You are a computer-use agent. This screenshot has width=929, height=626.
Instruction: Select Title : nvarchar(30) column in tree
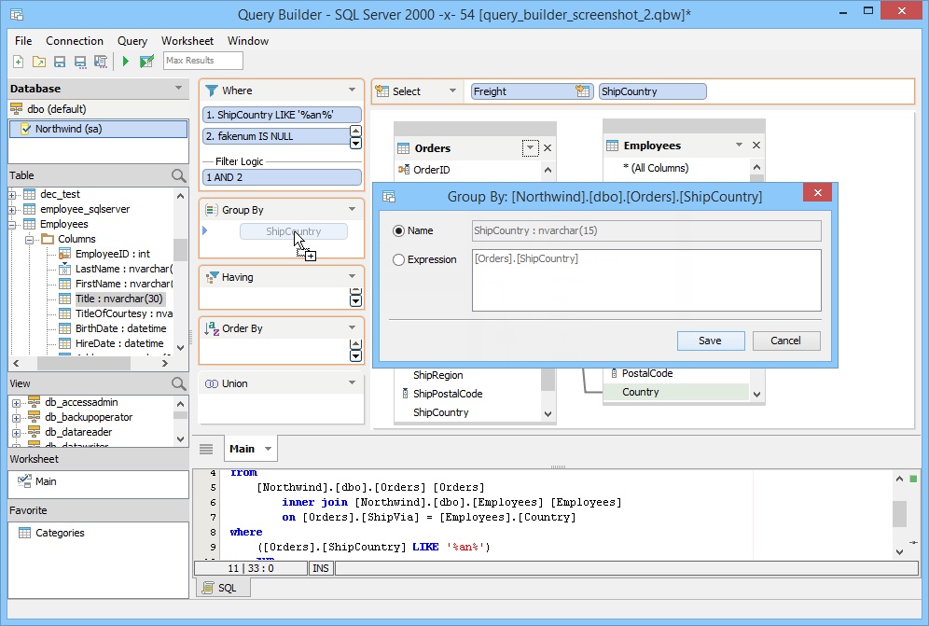coord(118,299)
